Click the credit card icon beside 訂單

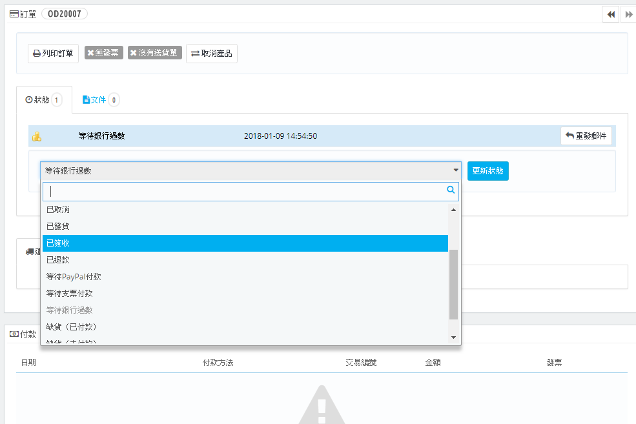(14, 14)
